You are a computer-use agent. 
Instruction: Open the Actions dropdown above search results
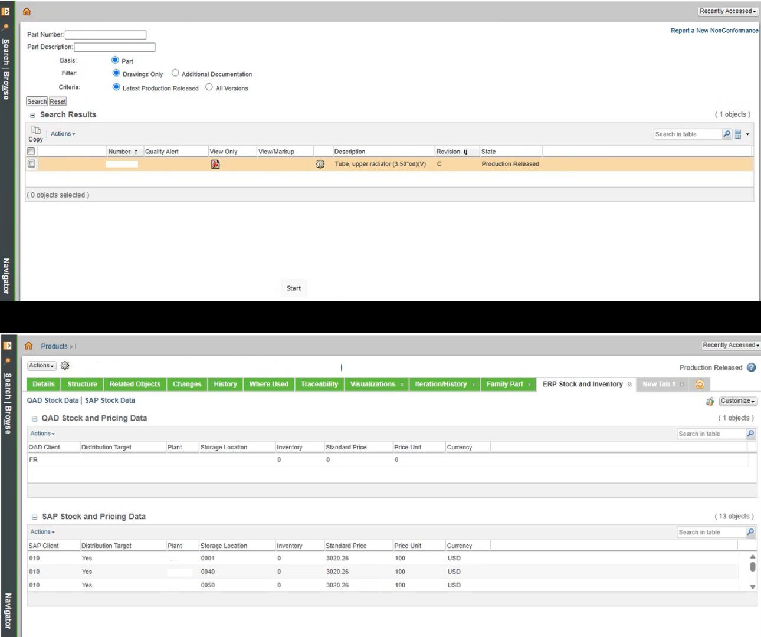tap(61, 133)
